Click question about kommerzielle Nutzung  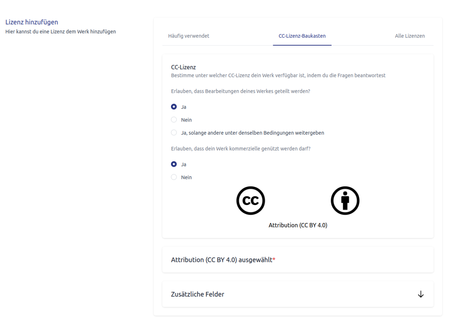click(241, 149)
